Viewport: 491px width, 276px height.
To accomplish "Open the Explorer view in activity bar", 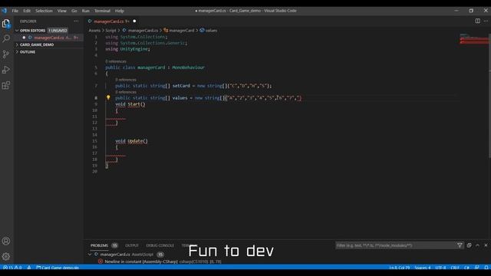I will click(x=6, y=24).
